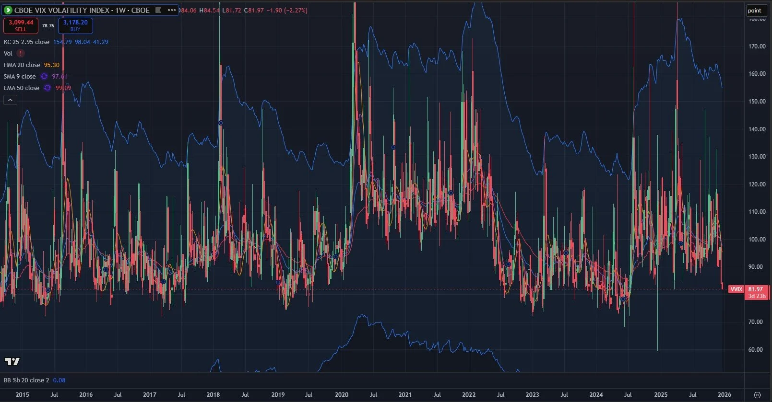The image size is (772, 402).
Task: Click the HMA value 95.30
Action: [x=52, y=65]
